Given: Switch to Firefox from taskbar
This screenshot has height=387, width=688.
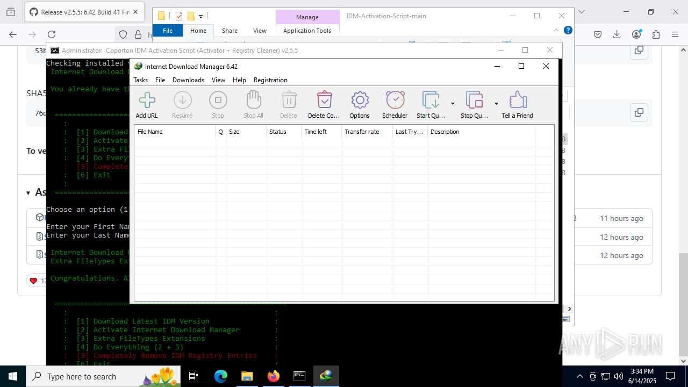Looking at the screenshot, I should pos(273,376).
